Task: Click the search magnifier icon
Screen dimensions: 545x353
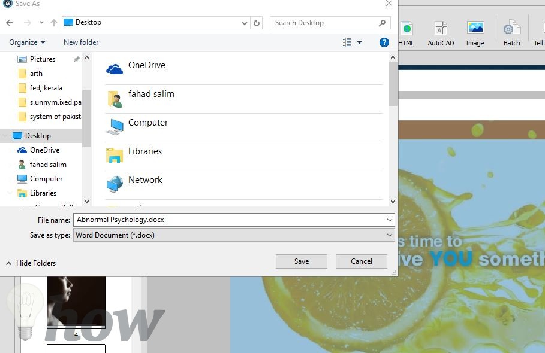Action: point(382,23)
